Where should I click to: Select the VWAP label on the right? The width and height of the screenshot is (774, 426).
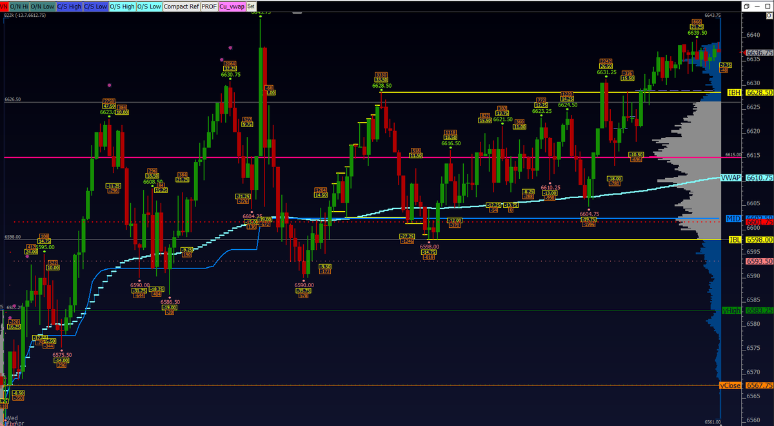729,177
